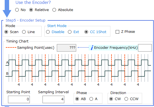Click the large blue downward arrow
154x107 pixels.
click(7, 9)
